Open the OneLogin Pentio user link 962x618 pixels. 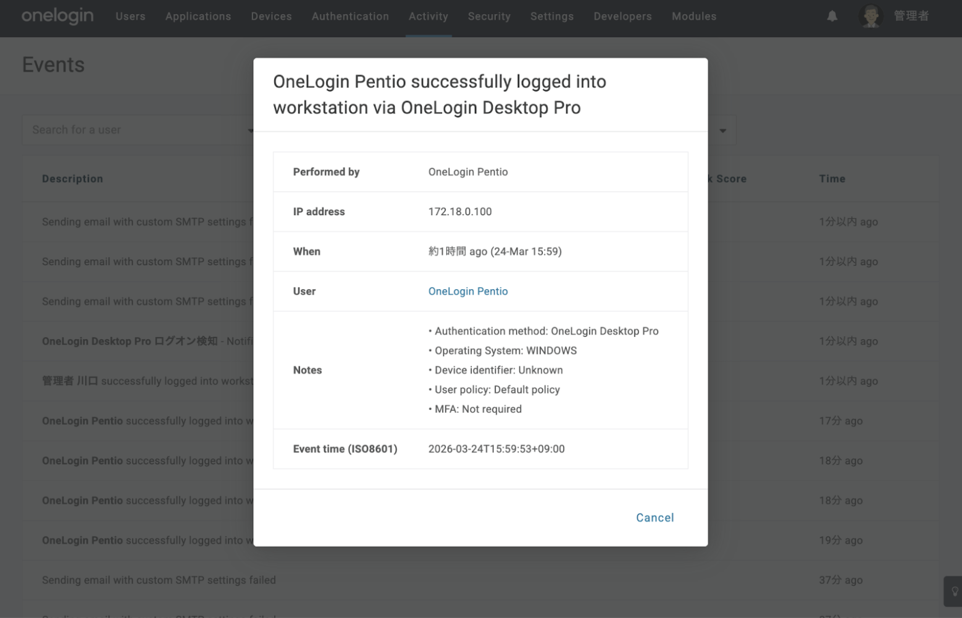[x=467, y=291]
